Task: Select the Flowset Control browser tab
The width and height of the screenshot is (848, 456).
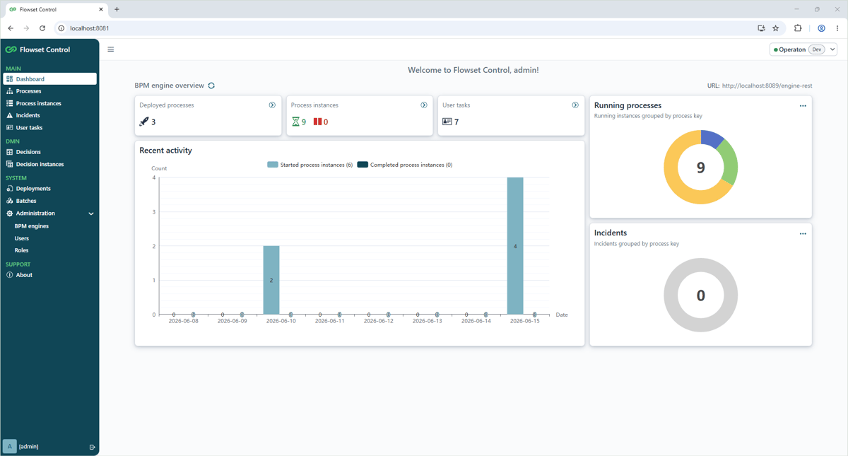Action: pyautogui.click(x=55, y=9)
